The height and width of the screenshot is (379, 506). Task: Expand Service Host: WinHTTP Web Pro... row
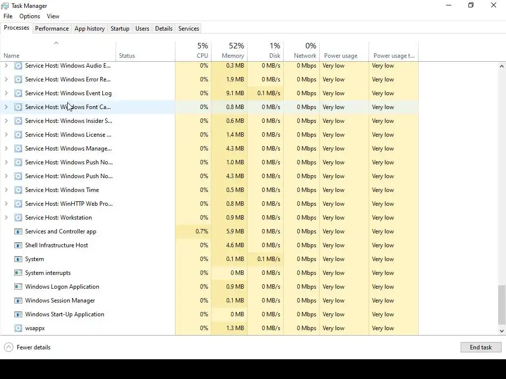click(x=6, y=204)
